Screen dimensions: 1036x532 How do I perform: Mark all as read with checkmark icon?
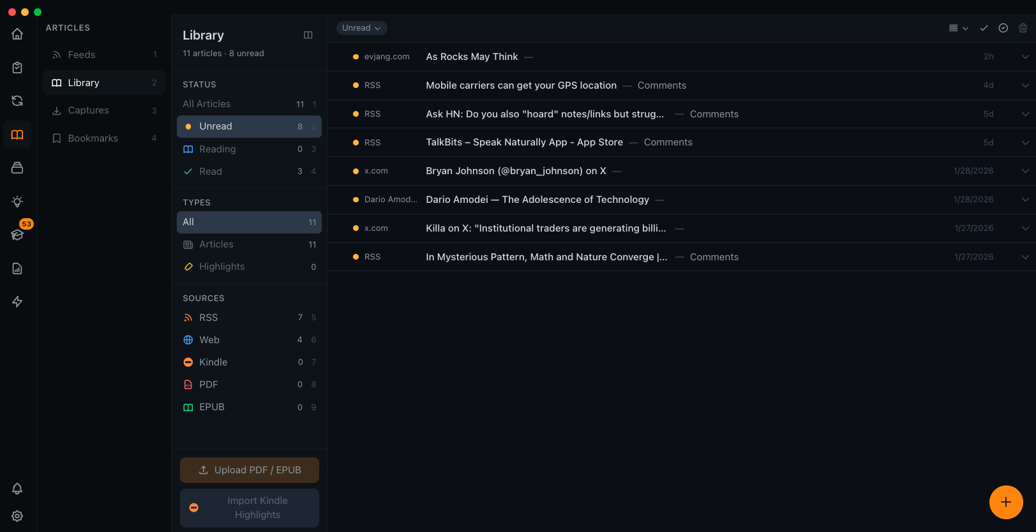click(984, 28)
